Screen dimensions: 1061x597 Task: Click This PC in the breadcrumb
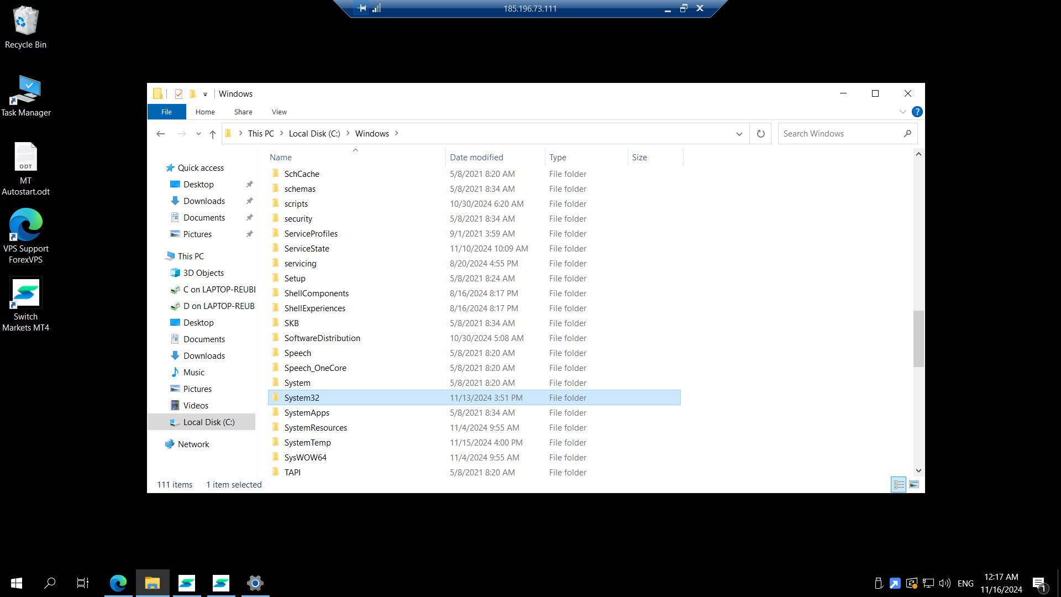261,134
